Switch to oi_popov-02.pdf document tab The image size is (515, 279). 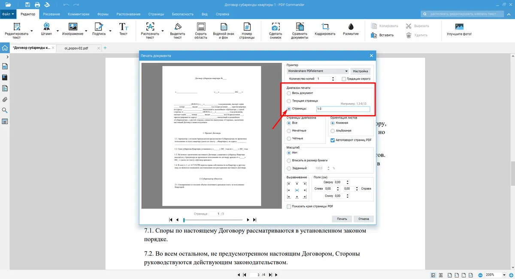76,48
